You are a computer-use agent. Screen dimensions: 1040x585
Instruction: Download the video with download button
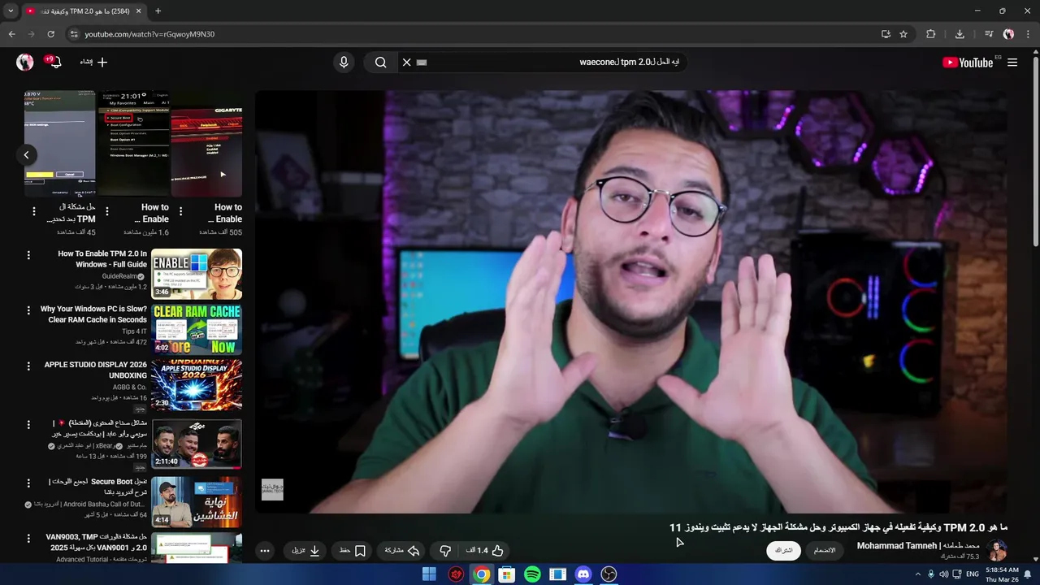pos(305,550)
